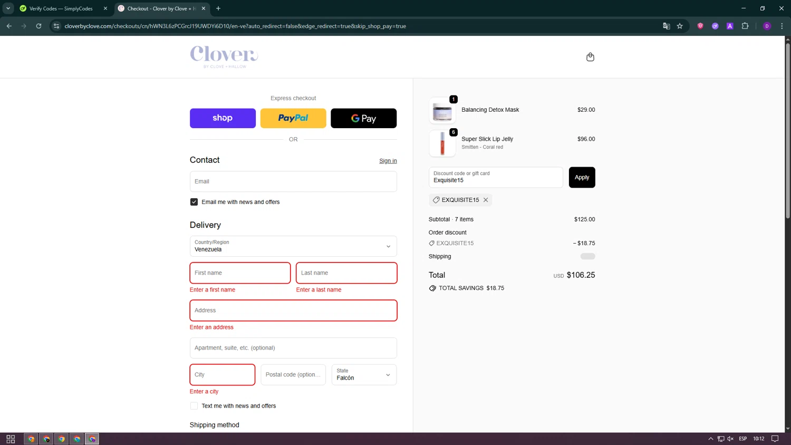Remove the EXQUISITE15 discount tag

(x=486, y=200)
